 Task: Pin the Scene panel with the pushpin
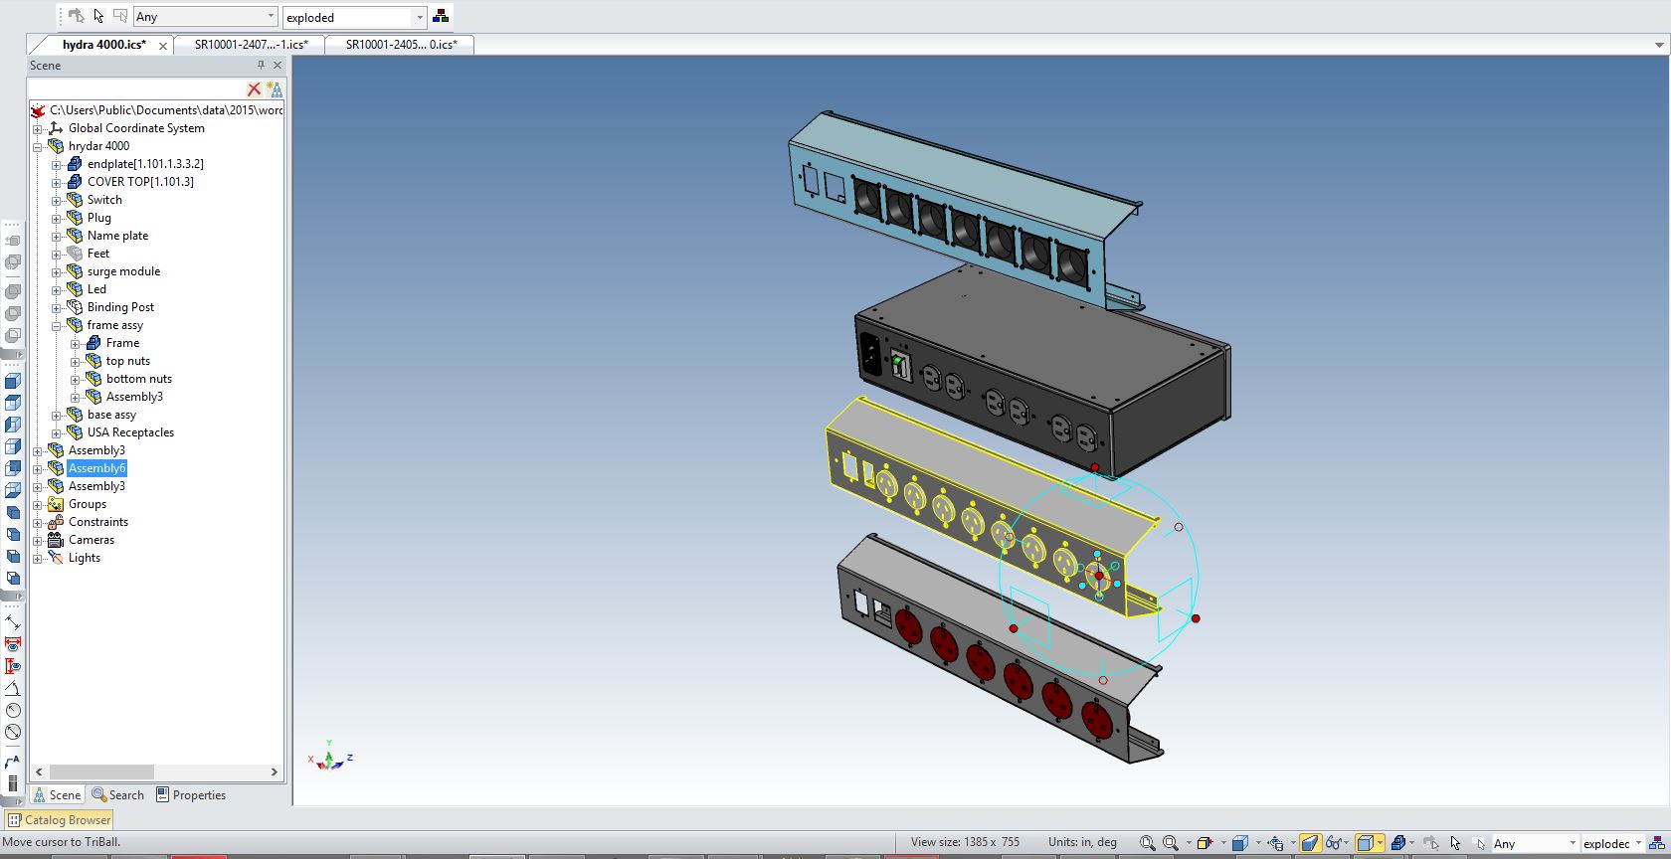[261, 66]
